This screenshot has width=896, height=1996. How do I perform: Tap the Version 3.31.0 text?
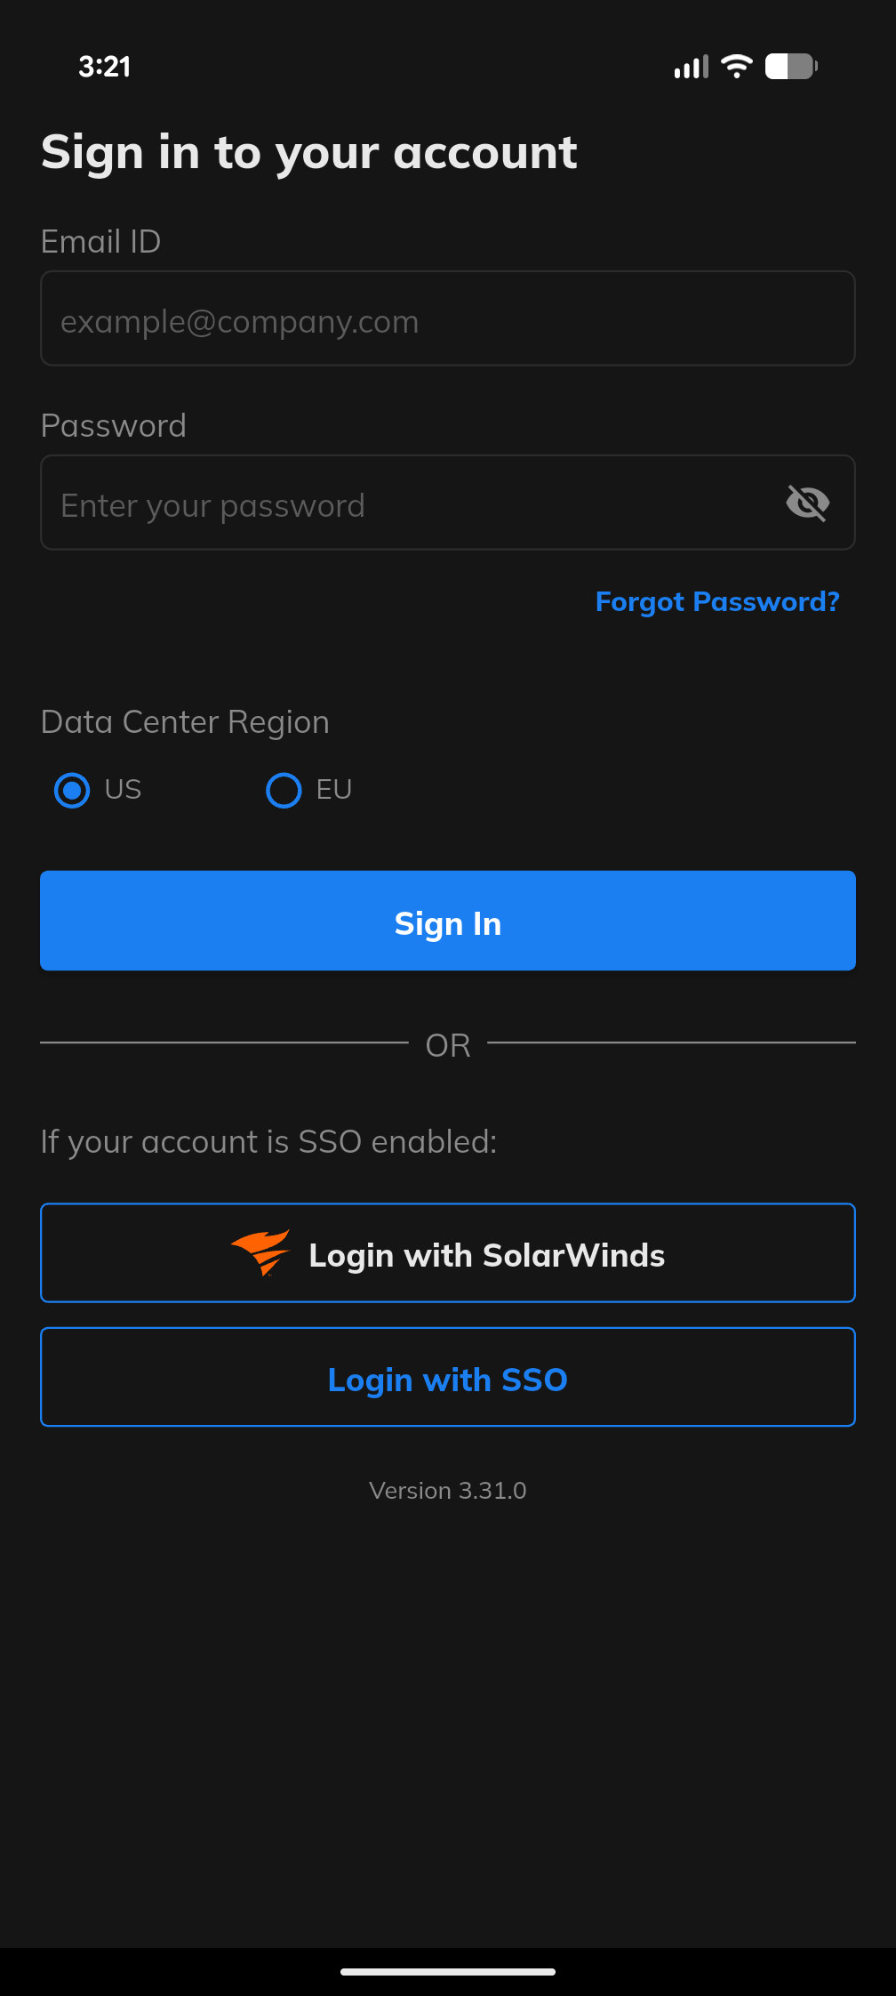coord(448,1491)
